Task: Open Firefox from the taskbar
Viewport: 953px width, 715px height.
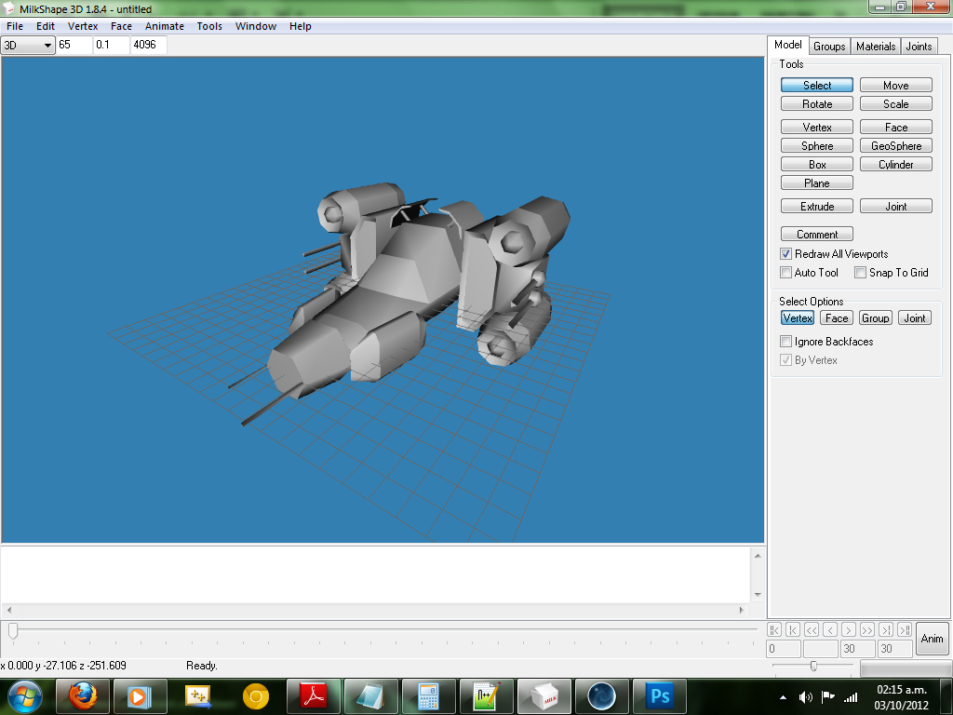Action: point(83,696)
